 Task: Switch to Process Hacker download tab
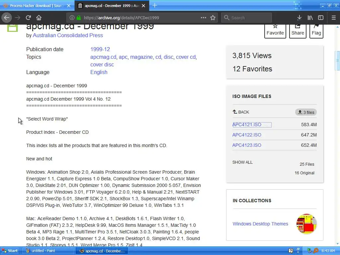click(37, 6)
